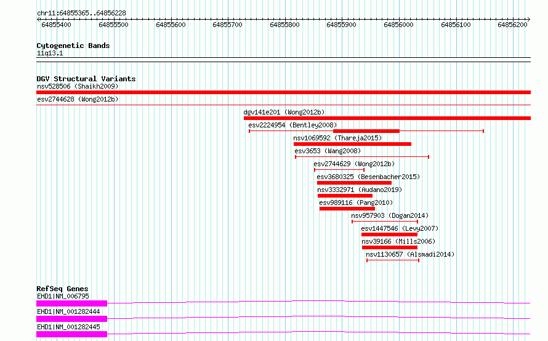548x341 pixels.
Task: Click ruler position 64855500
Action: [x=113, y=25]
